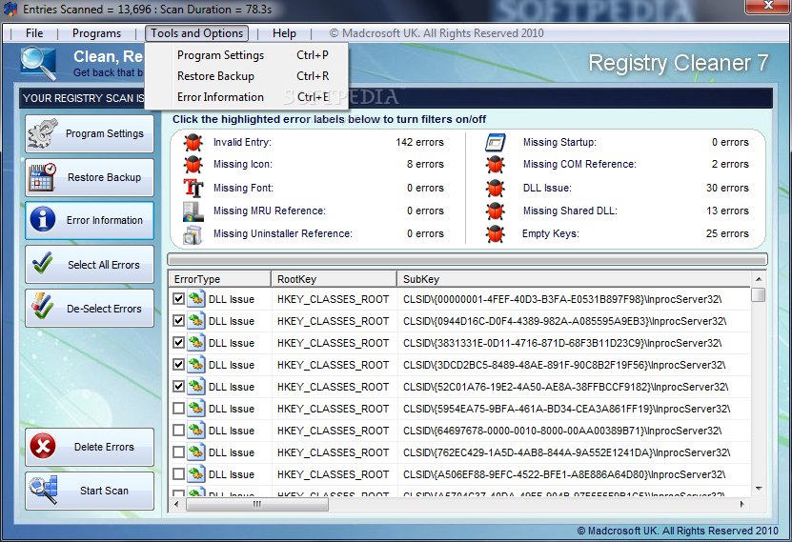Click the Delete Errors button
The height and width of the screenshot is (542, 792).
coord(90,447)
